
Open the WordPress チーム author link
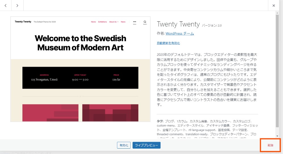pos(180,33)
